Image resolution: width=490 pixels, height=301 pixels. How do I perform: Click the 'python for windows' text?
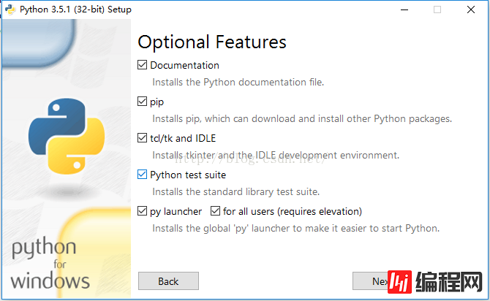50,263
